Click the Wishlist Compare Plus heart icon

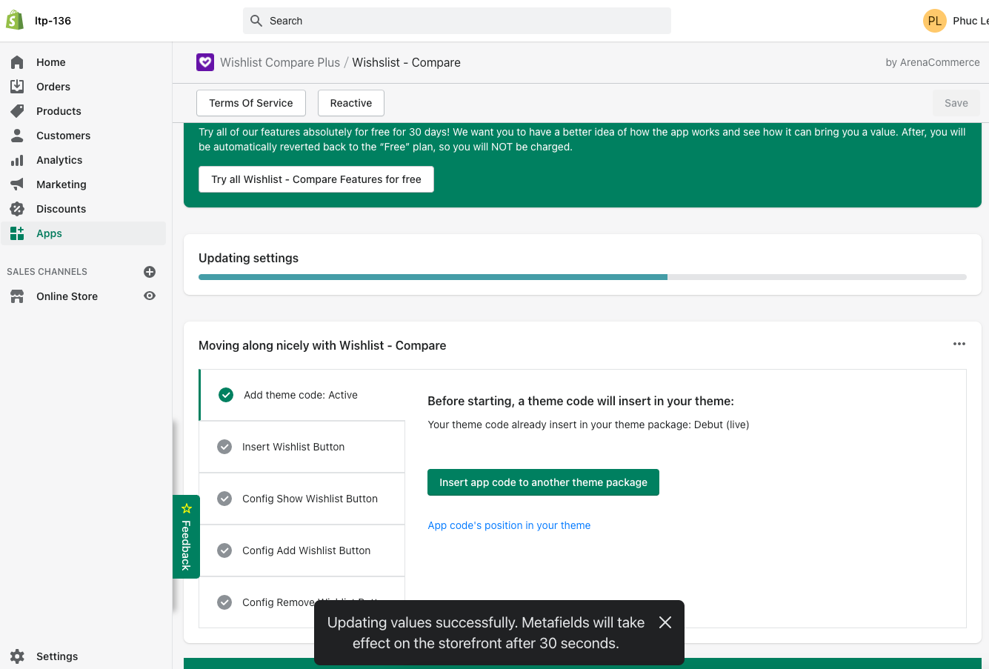coord(205,62)
